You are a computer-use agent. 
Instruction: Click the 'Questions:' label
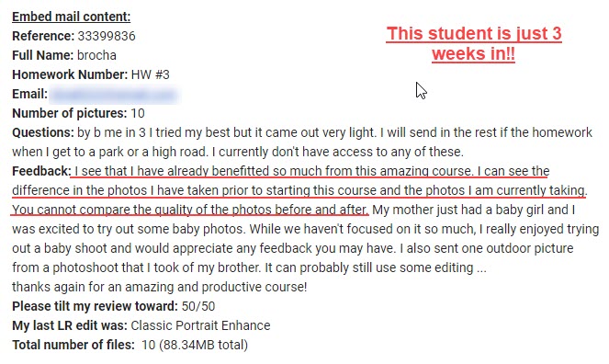tap(43, 133)
